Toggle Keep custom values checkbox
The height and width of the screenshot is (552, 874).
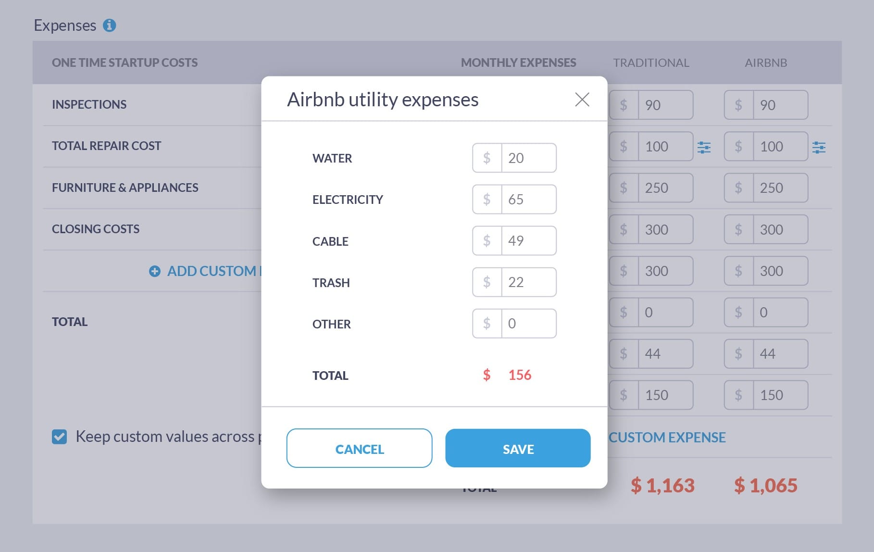pos(60,437)
